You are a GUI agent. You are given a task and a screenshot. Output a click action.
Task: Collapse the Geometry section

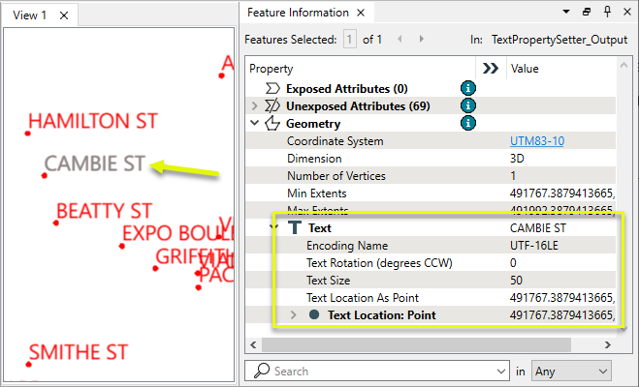(x=255, y=123)
